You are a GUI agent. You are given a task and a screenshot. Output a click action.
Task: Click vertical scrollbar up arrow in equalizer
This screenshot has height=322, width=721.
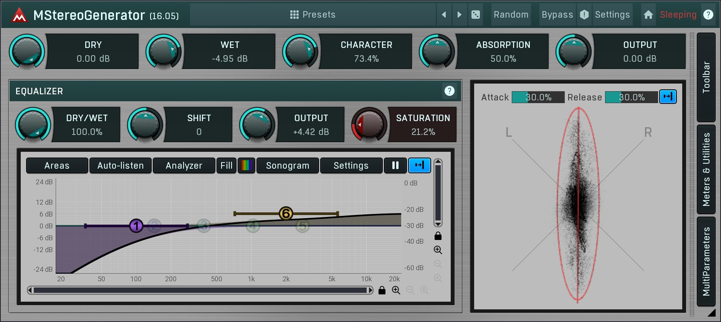438,162
